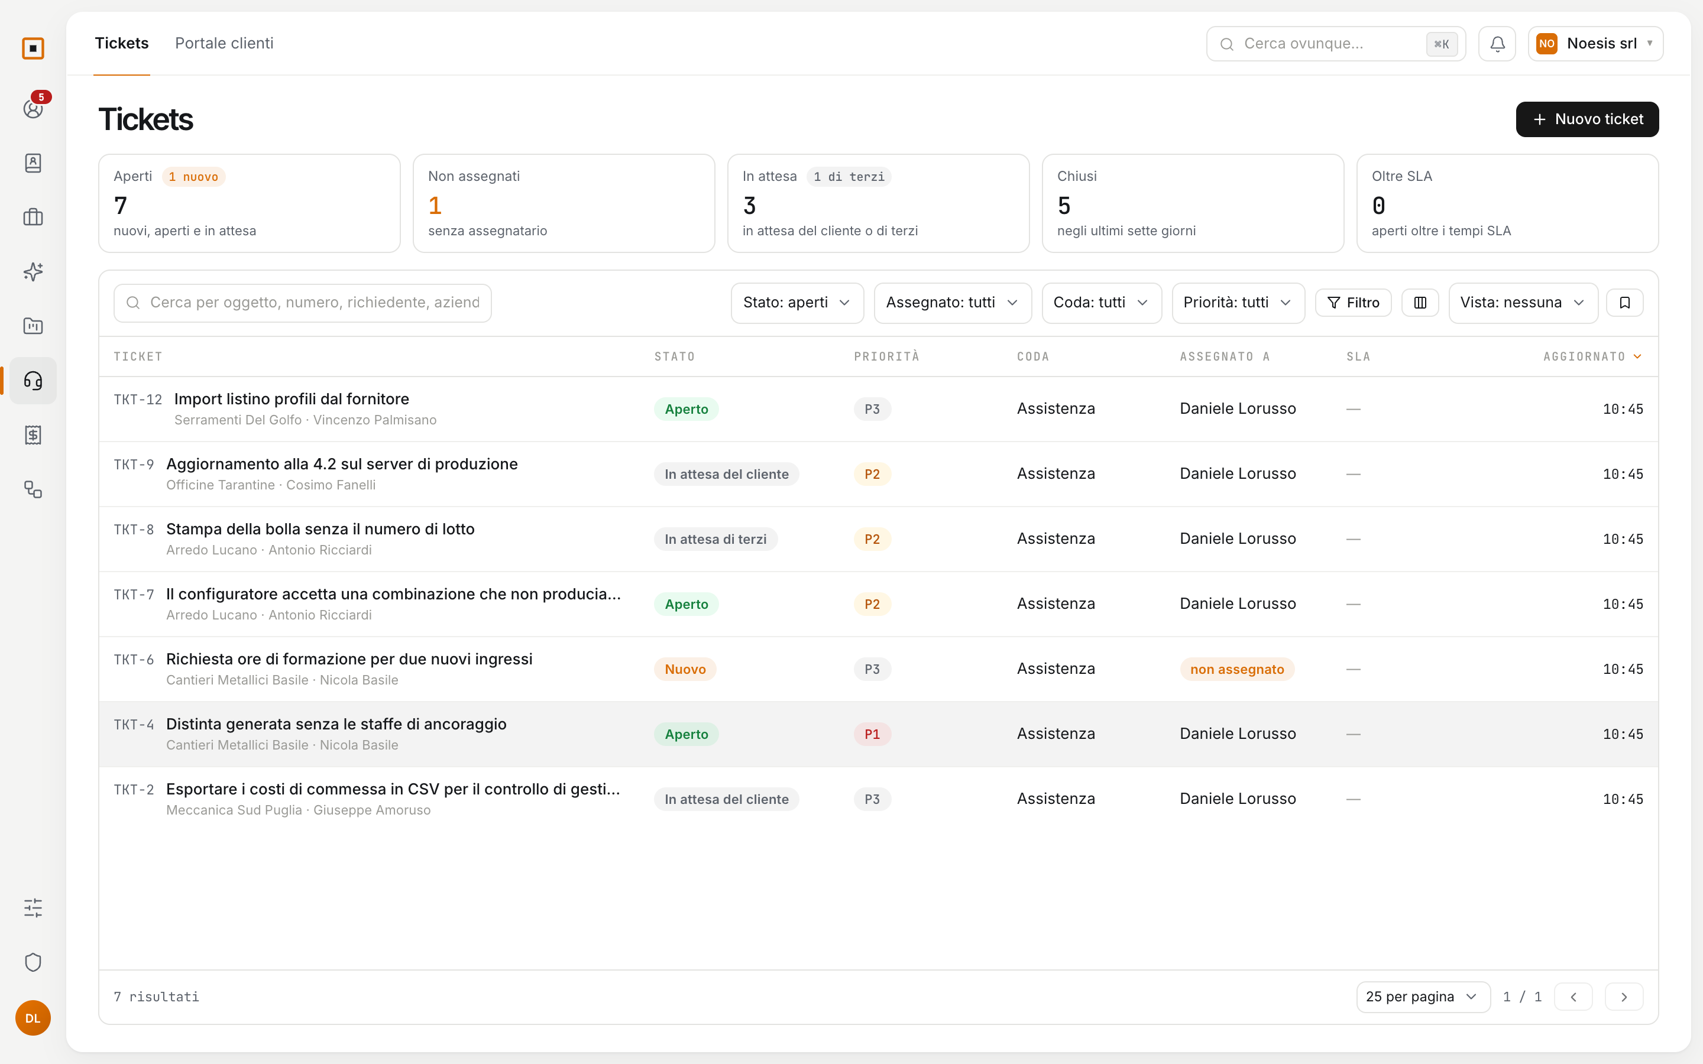1703x1064 pixels.
Task: Focus the Cerca ovunque search field
Action: (1336, 44)
